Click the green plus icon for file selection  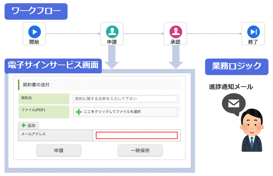click(x=79, y=112)
